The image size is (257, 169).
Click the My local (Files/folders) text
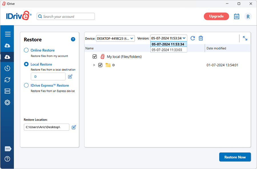click(124, 57)
